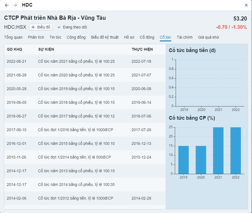Go forward with the right arrow
Viewport: 252px width, 213px height.
tap(15, 5)
